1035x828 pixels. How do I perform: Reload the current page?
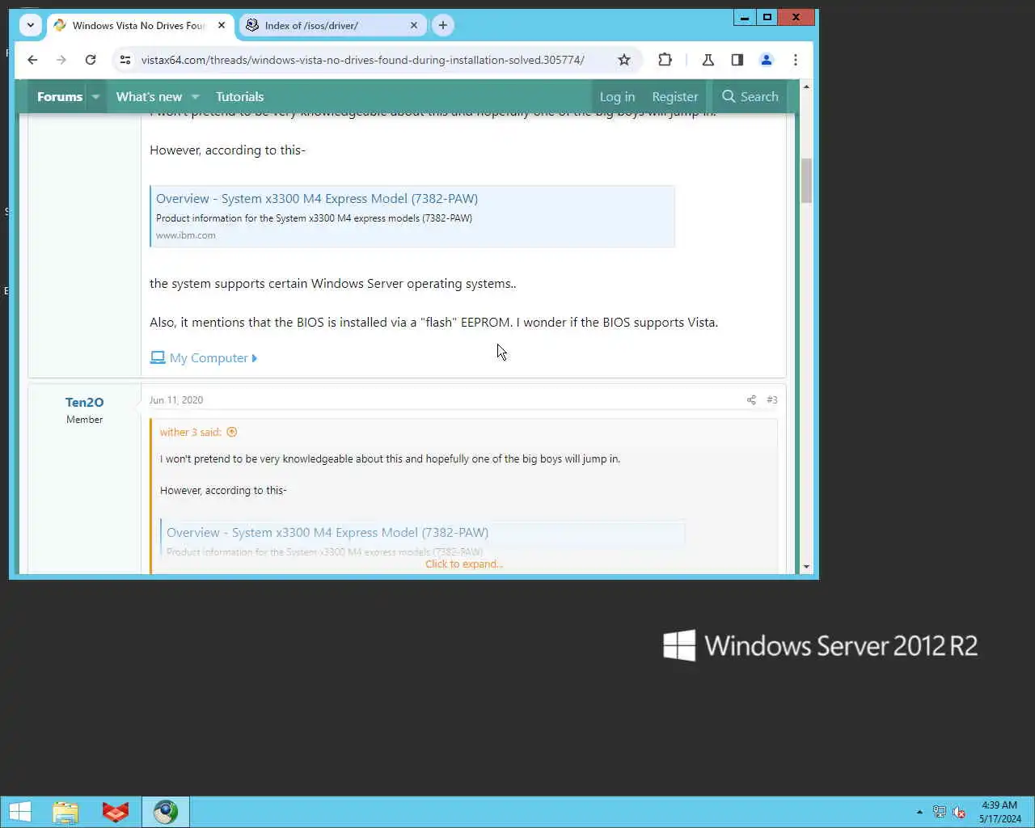point(91,60)
